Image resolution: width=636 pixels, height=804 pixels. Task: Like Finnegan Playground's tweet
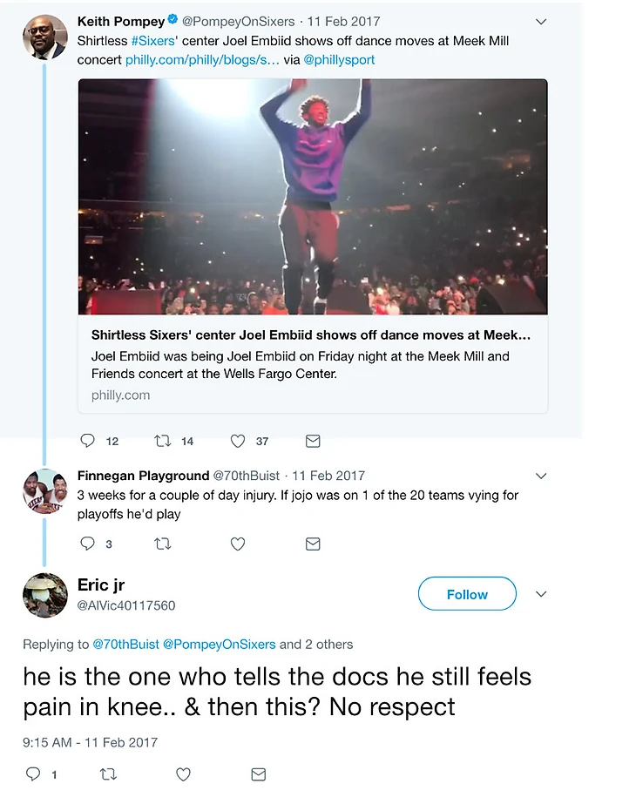(x=238, y=544)
